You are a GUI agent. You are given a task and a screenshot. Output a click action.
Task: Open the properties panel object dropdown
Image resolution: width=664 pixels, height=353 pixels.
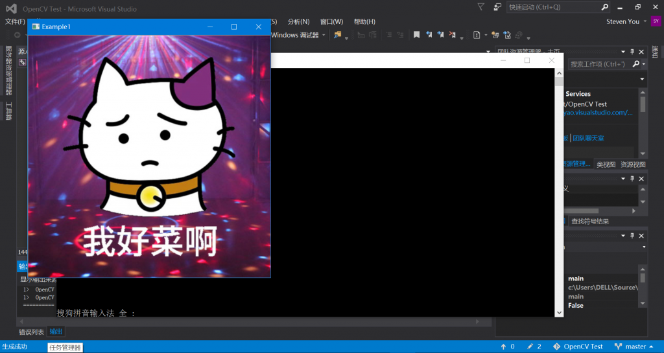(x=644, y=247)
